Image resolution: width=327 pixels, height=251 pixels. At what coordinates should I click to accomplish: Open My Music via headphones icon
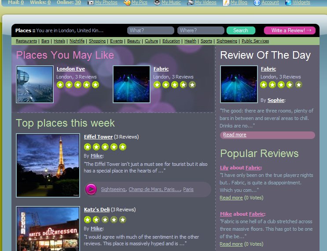(157, 3)
